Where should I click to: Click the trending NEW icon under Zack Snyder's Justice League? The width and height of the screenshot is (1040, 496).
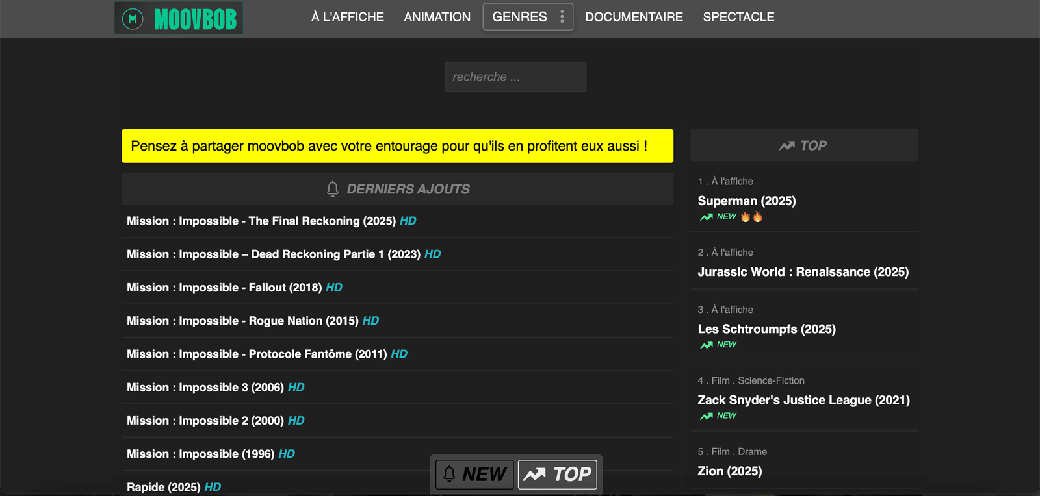pos(707,416)
